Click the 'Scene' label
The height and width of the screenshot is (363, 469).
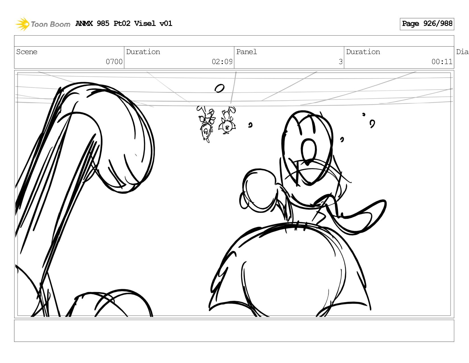(27, 52)
